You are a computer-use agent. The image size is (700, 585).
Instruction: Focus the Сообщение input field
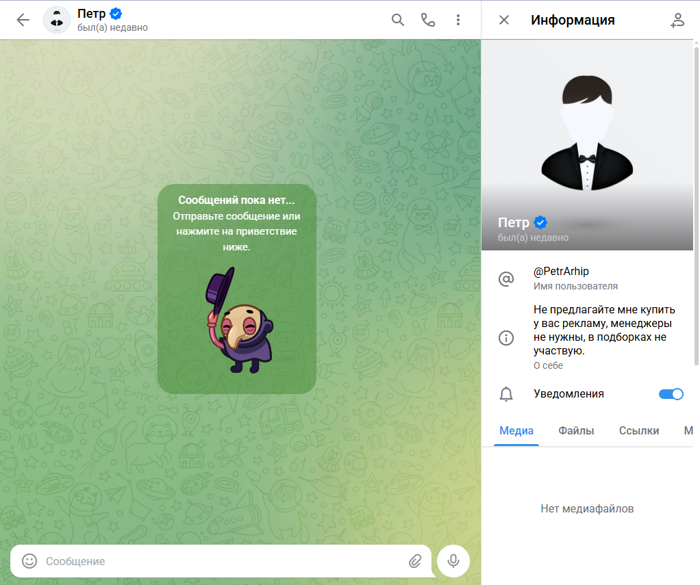pyautogui.click(x=223, y=561)
